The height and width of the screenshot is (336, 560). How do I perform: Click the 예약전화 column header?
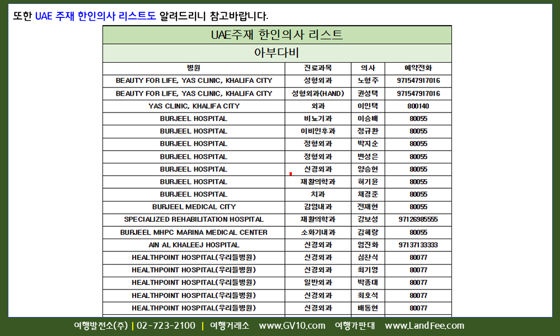[418, 68]
